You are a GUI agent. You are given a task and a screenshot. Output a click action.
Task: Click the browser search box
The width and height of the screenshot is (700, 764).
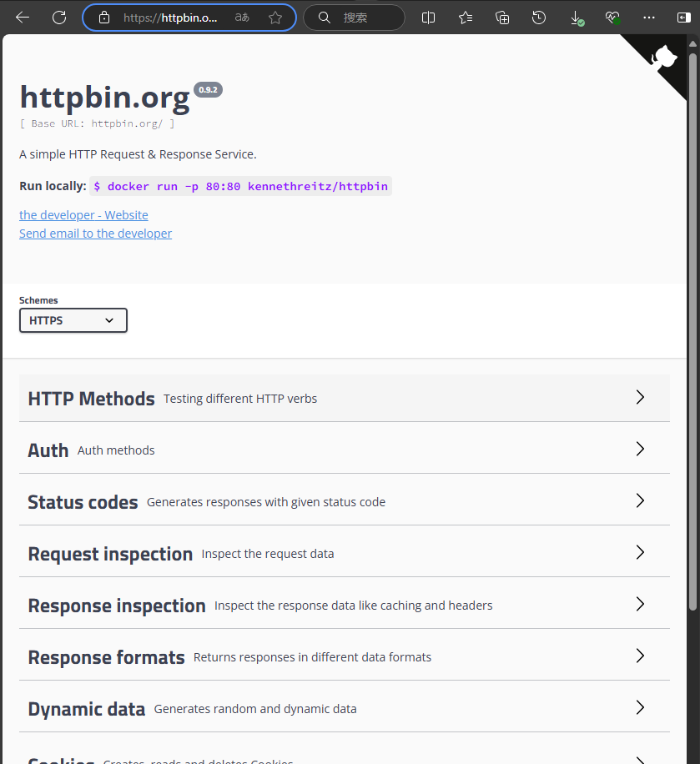point(354,18)
